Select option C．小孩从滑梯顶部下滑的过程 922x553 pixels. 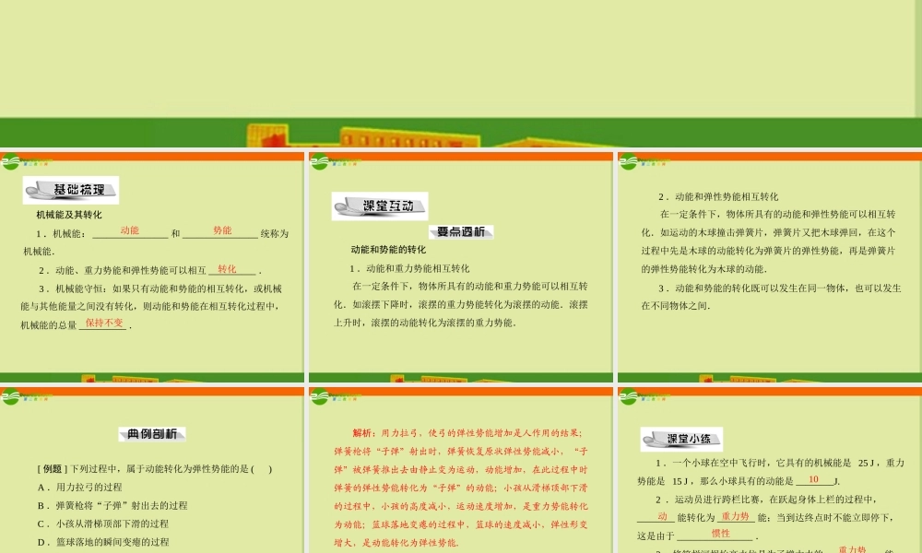coord(103,524)
